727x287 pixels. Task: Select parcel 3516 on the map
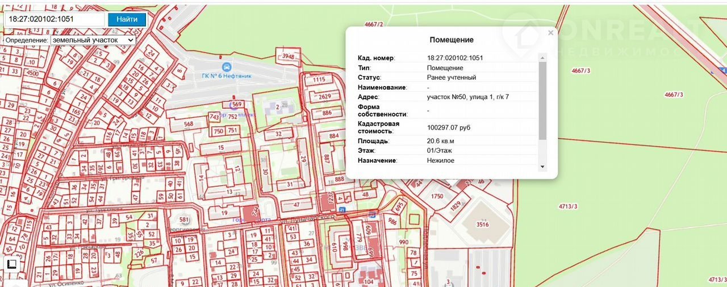(x=482, y=224)
